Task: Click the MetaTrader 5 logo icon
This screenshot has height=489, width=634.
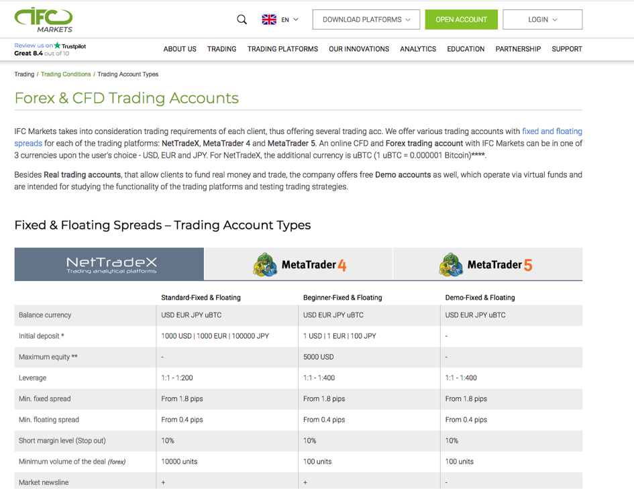Action: 451,265
